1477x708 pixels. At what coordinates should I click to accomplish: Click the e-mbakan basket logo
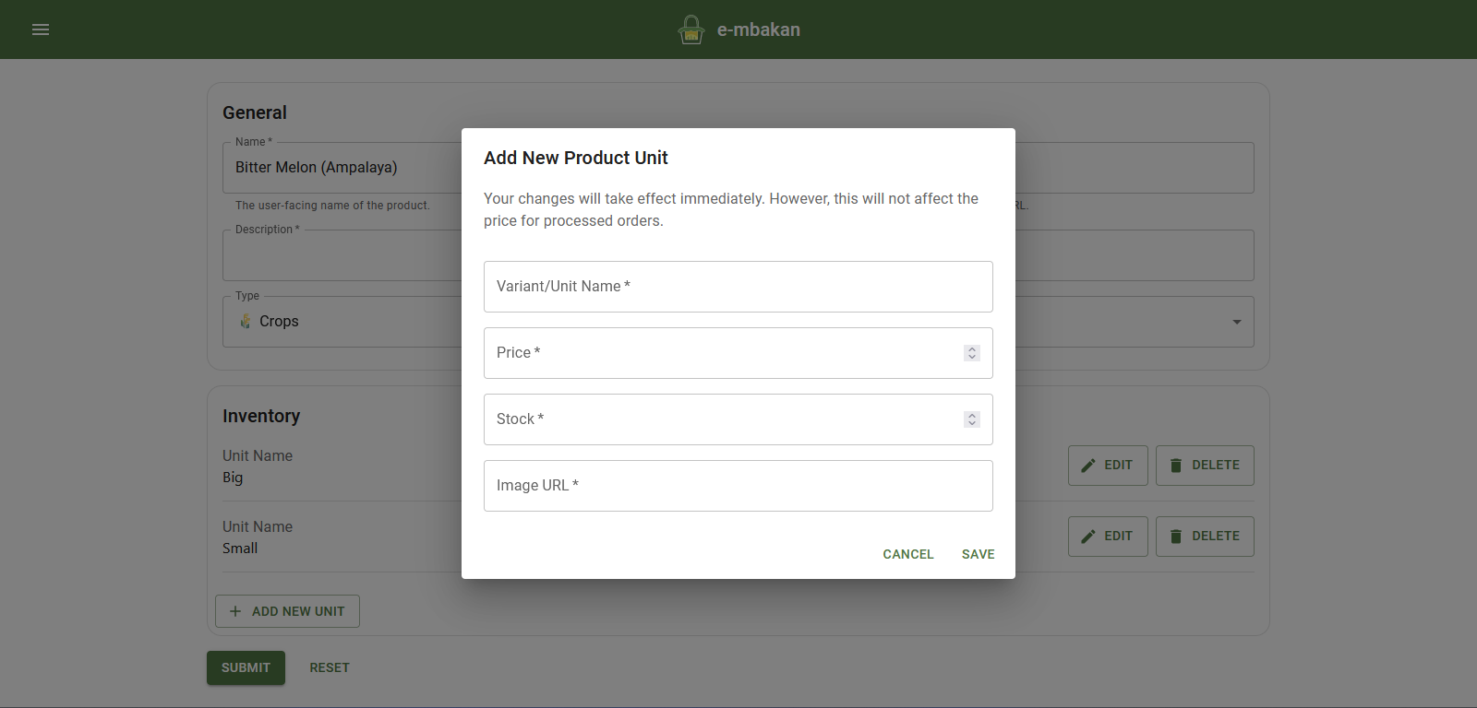coord(690,29)
